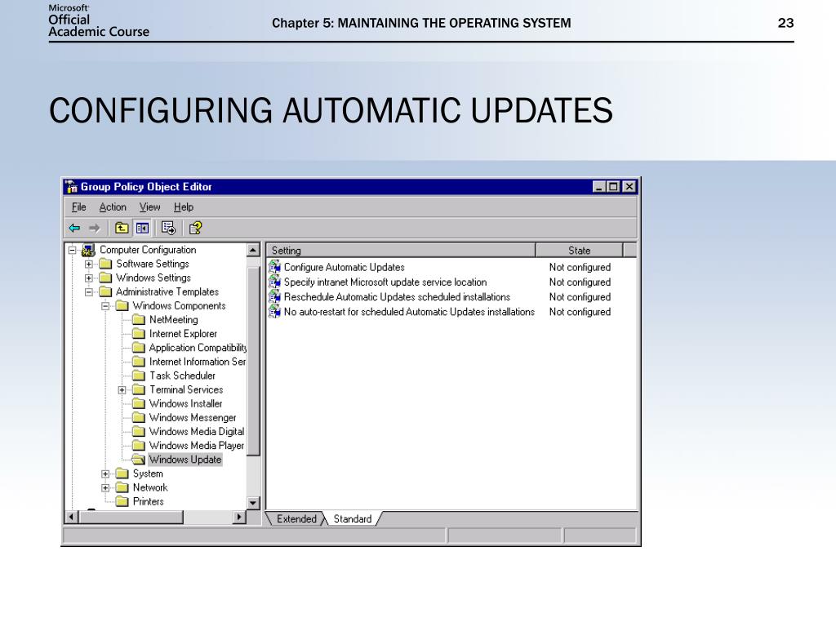
Task: Click the tree horizontal scroll left arrow
Action: pyautogui.click(x=72, y=517)
